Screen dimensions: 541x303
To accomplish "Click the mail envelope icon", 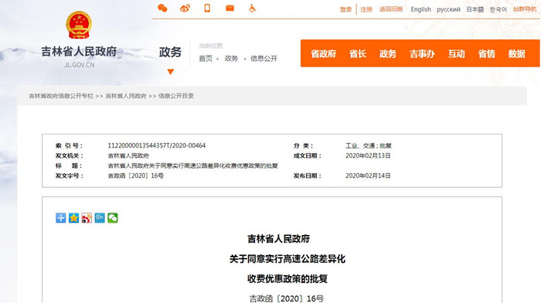I will point(230,8).
